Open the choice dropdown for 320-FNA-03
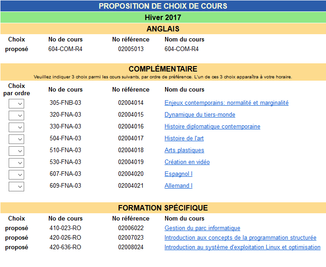Screen dimensions: 326x267 click(x=16, y=115)
